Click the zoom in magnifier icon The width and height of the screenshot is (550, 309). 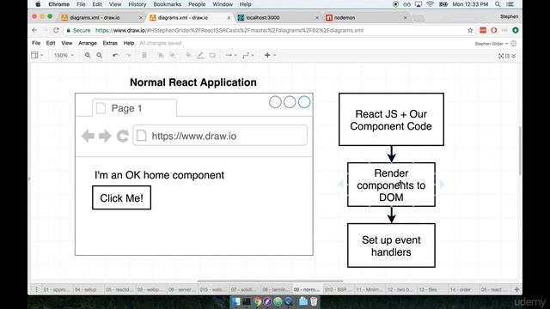(x=88, y=55)
